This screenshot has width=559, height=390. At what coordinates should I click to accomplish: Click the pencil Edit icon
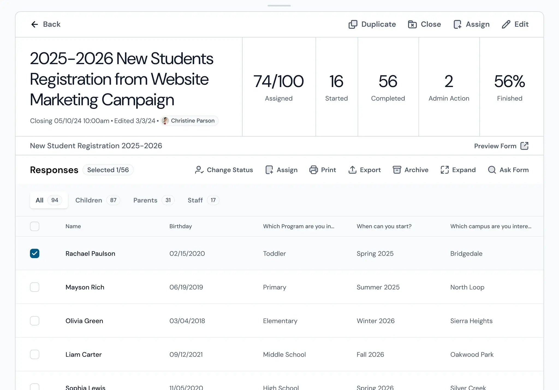pos(506,25)
